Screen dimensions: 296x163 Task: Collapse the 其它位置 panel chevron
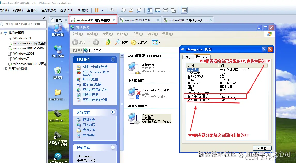point(113,112)
